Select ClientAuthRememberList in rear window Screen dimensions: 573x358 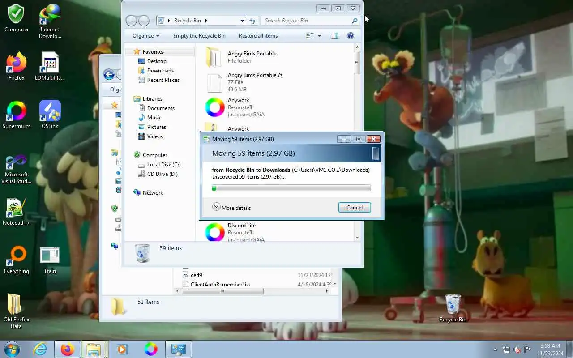coord(220,285)
